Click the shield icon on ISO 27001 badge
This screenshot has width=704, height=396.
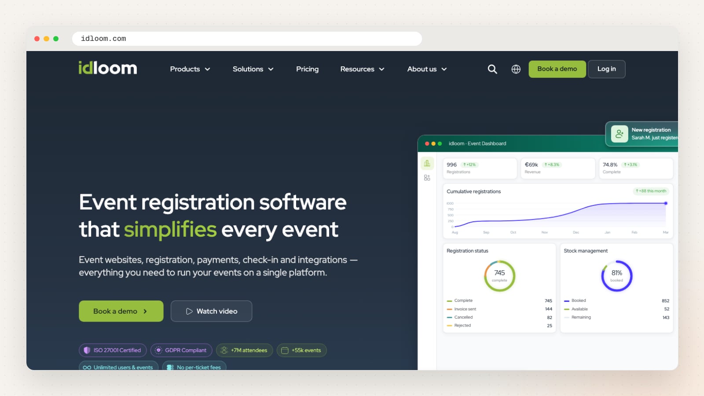tap(87, 350)
